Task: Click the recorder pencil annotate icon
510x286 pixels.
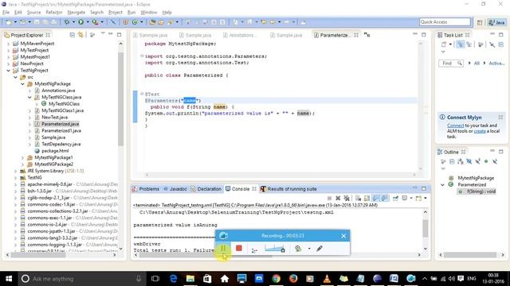Action: pyautogui.click(x=320, y=249)
